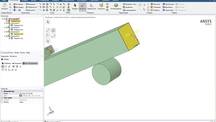Click the Вид сверху plan view button
Viewport: 216px width, 122px height.
19,7
